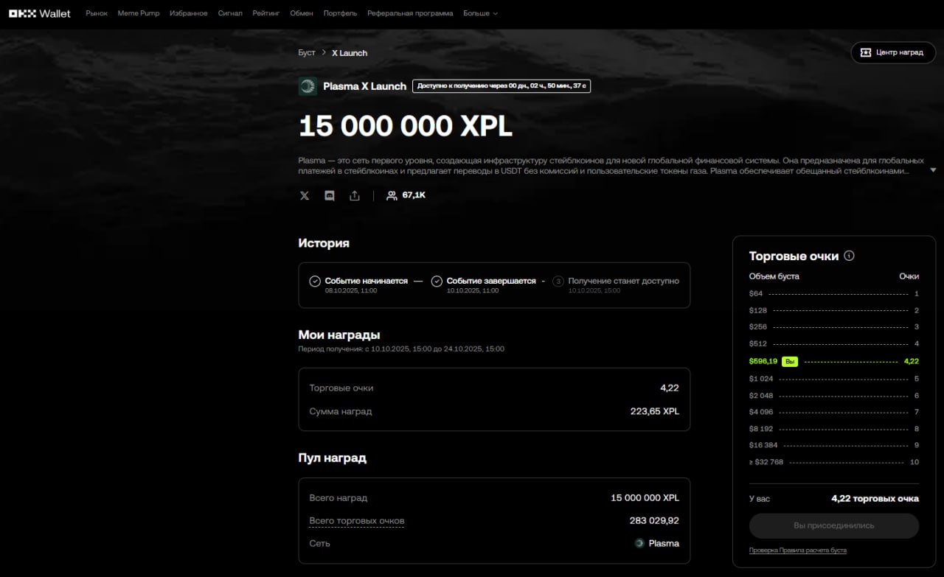Navigate to Буст breadcrumb link
This screenshot has height=577, width=944.
point(307,53)
